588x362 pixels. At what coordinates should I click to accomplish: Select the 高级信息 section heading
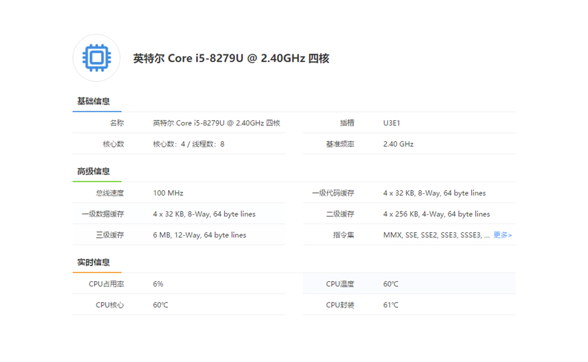94,171
